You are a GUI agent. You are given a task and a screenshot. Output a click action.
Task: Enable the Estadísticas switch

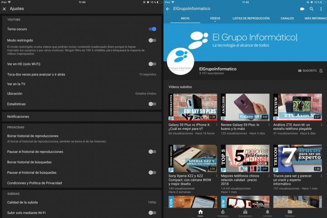pos(153,104)
